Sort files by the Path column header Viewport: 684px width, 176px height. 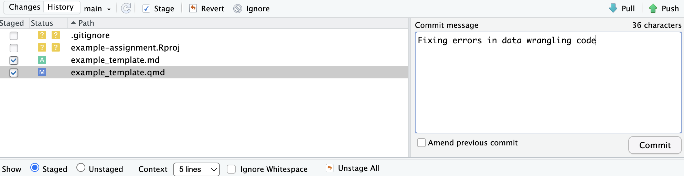click(86, 23)
